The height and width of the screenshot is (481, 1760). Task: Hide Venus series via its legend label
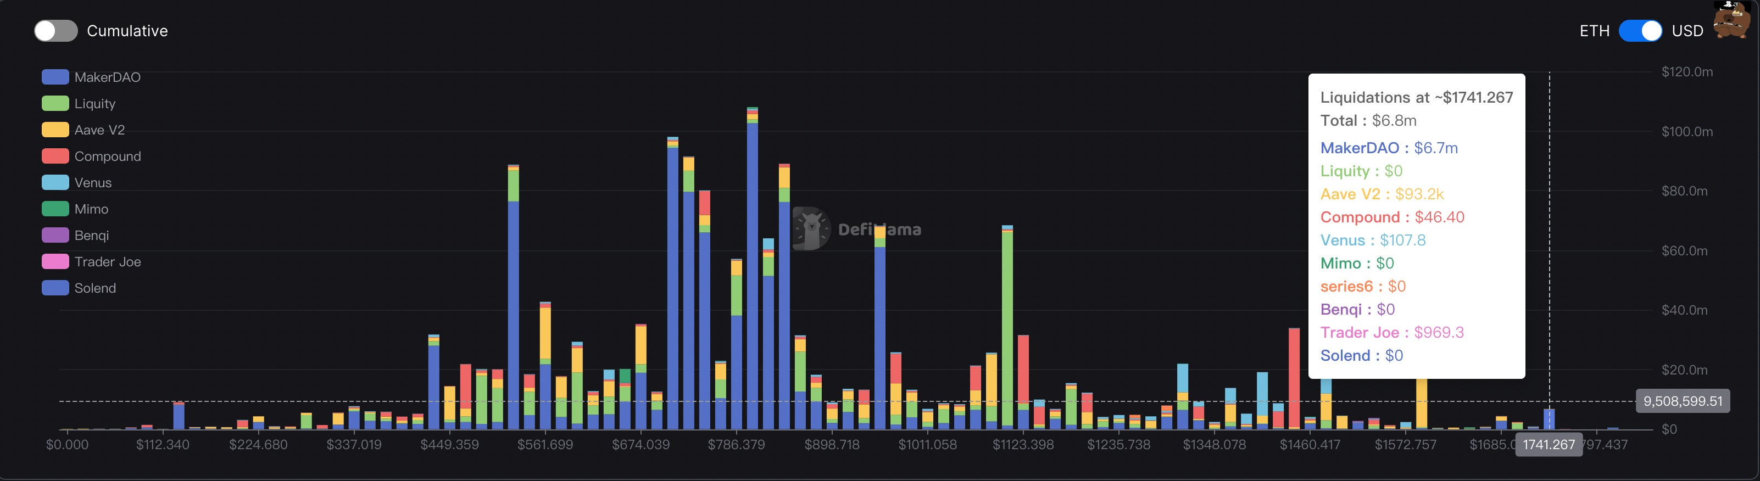click(x=93, y=182)
